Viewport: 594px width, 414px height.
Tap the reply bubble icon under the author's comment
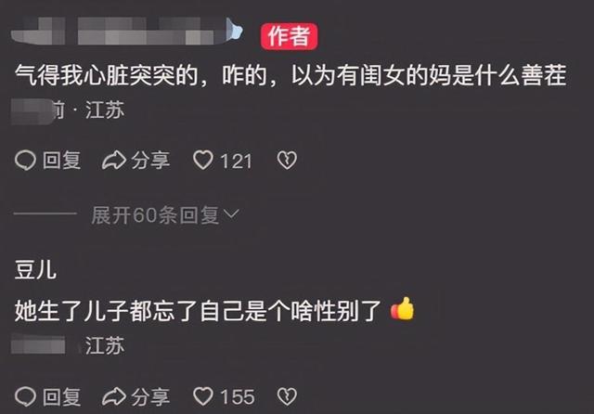(25, 161)
